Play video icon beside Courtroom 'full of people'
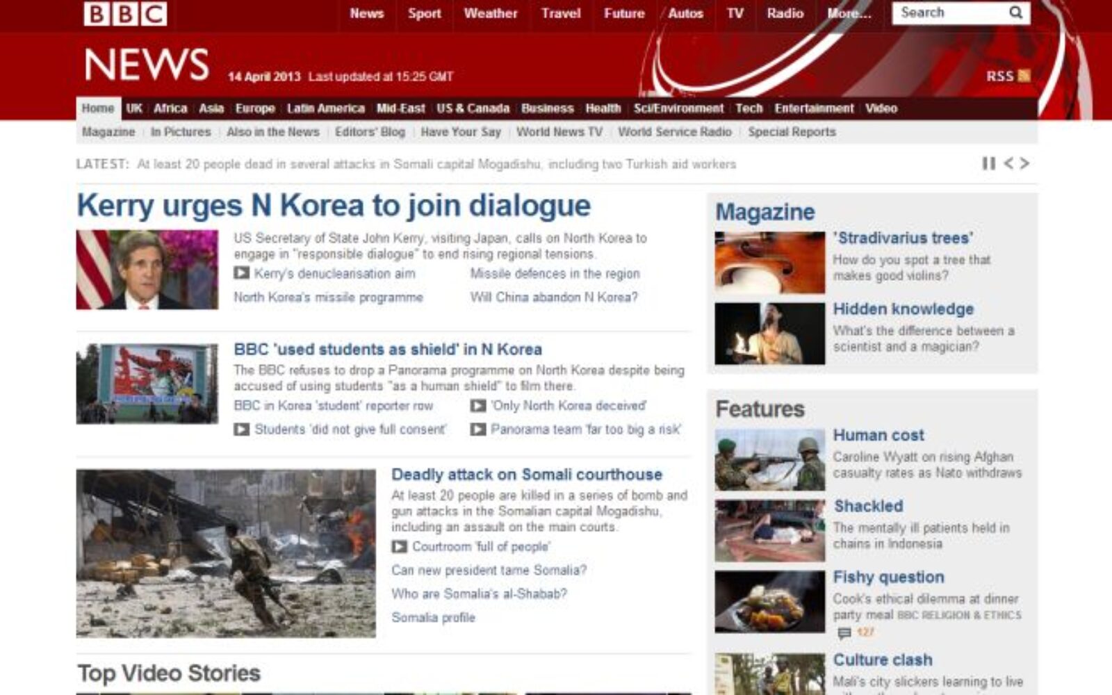The height and width of the screenshot is (695, 1112). (x=399, y=547)
